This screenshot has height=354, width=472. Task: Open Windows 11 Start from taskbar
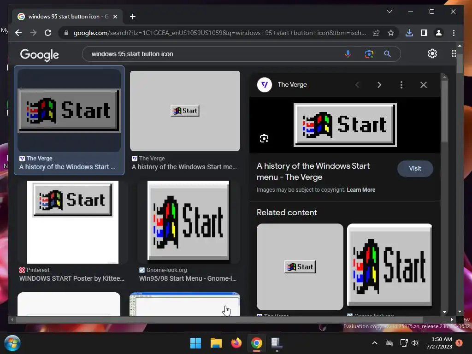click(195, 343)
